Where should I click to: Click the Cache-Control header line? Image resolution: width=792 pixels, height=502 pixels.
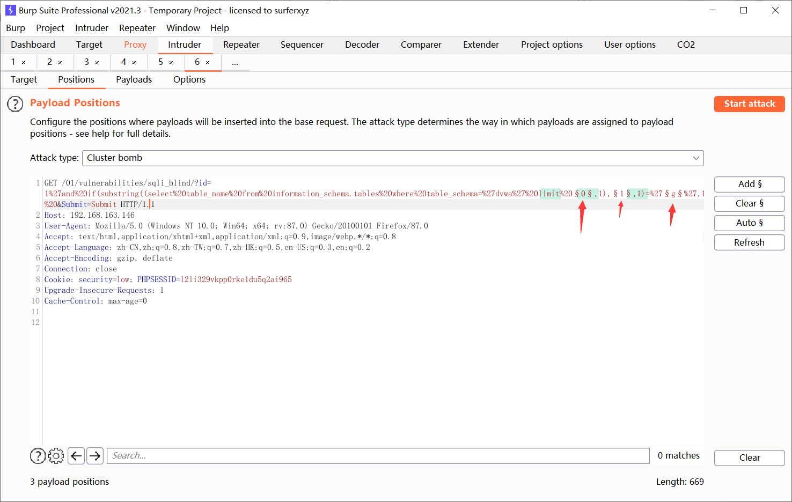tap(96, 301)
